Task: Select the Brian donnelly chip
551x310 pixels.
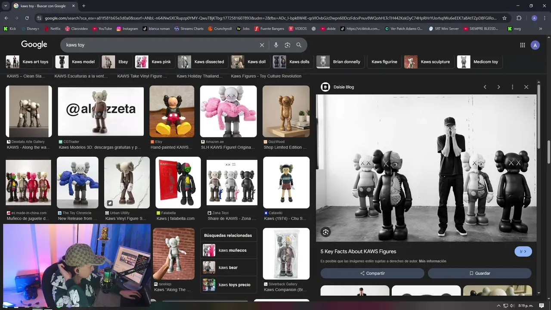Action: click(x=340, y=62)
